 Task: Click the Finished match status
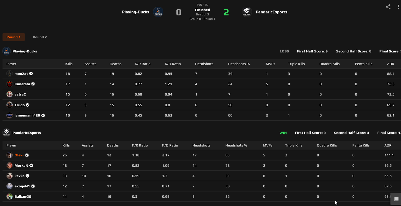203,10
